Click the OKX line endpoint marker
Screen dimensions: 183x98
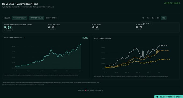click(x=160, y=46)
